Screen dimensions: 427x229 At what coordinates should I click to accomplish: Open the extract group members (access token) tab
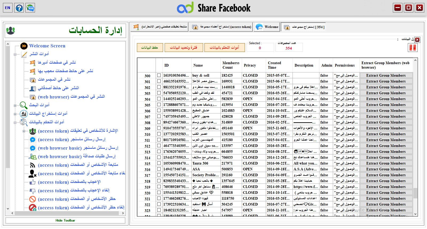(x=221, y=27)
